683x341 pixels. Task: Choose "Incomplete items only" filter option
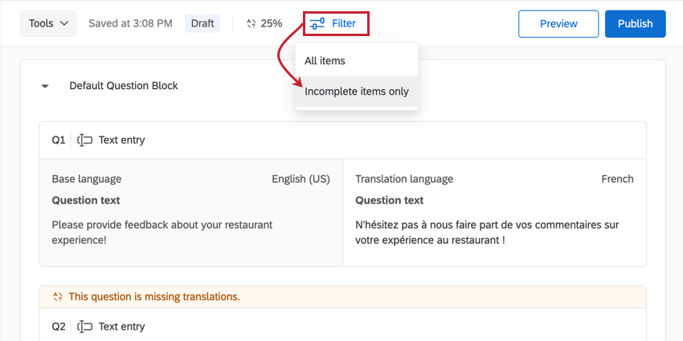tap(357, 91)
